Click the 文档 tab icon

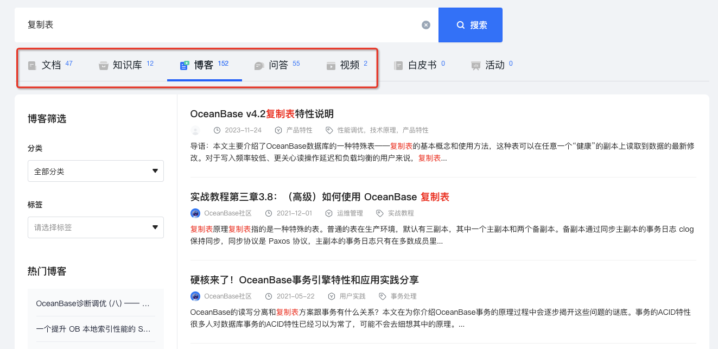(32, 66)
